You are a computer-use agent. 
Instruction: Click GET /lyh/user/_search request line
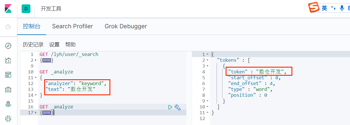(69, 54)
